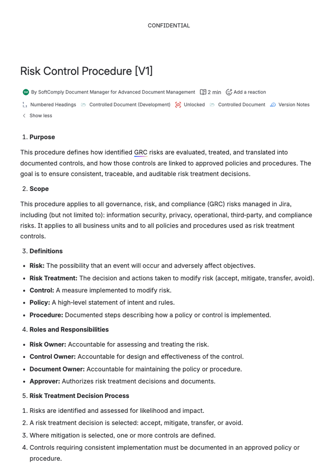Open the Controlled Document (Development) cloud icon
The image size is (321, 465).
[x=84, y=105]
